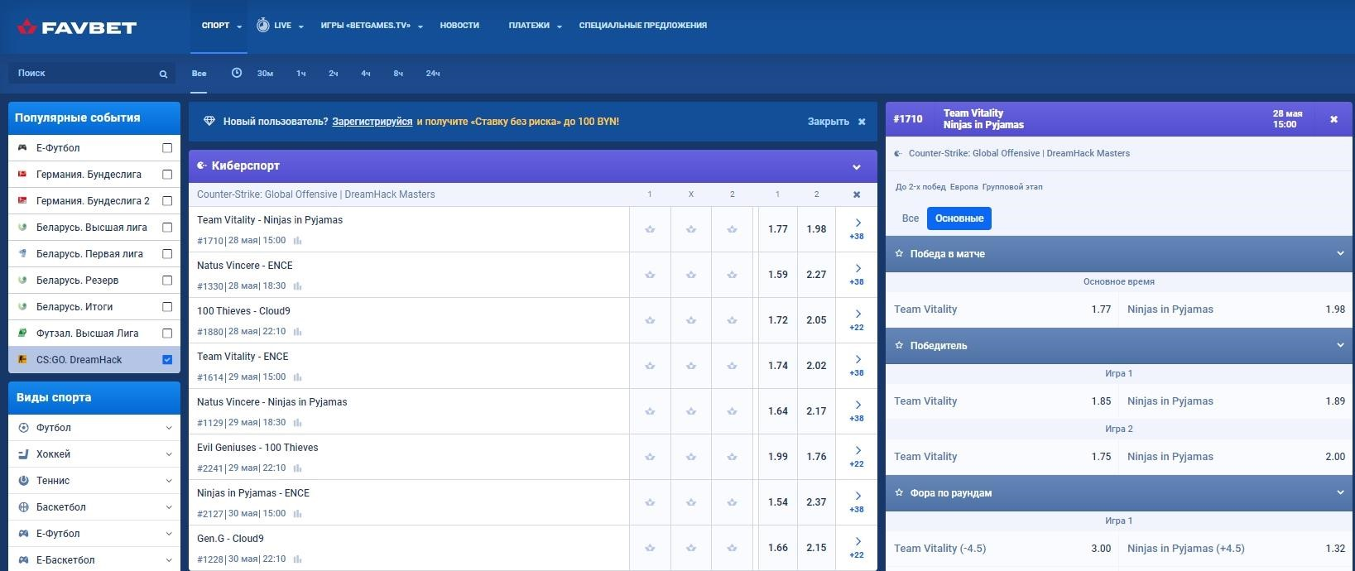Close the new user promo banner icon
This screenshot has width=1355, height=571.
coord(862,122)
